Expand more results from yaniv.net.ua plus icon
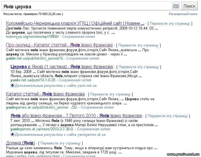 [x=12, y=85]
